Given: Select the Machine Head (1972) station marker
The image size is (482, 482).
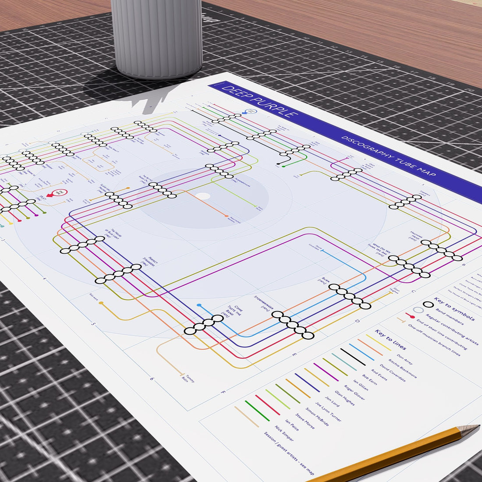Looking at the screenshot, I should 441,250.
